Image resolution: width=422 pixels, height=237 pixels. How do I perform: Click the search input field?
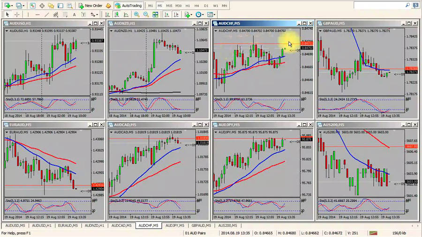[x=379, y=5]
